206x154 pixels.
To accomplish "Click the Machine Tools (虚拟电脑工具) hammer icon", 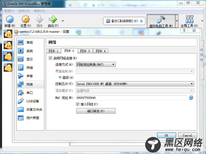I will click(161, 19).
